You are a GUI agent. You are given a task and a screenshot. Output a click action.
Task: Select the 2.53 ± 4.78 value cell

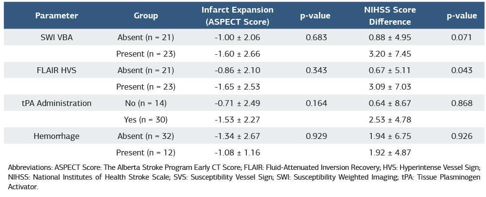pyautogui.click(x=390, y=120)
